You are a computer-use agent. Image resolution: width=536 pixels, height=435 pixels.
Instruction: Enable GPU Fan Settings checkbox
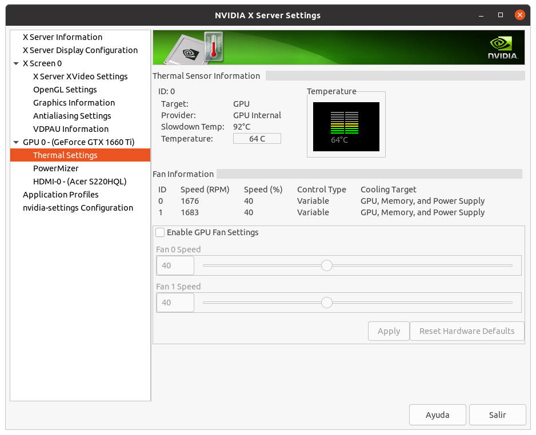pos(161,232)
